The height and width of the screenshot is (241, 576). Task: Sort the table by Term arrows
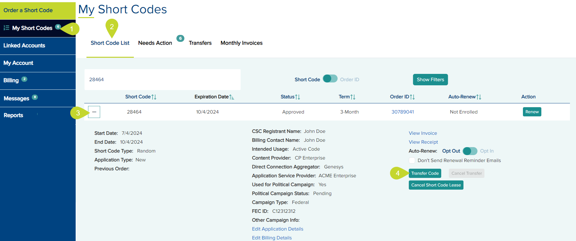point(353,97)
